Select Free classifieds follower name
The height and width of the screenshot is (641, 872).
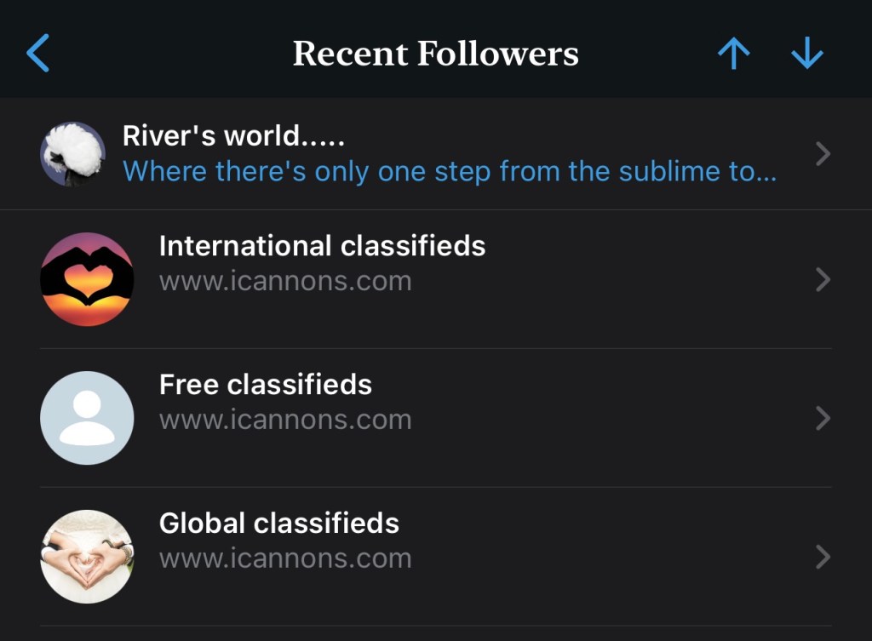click(266, 385)
